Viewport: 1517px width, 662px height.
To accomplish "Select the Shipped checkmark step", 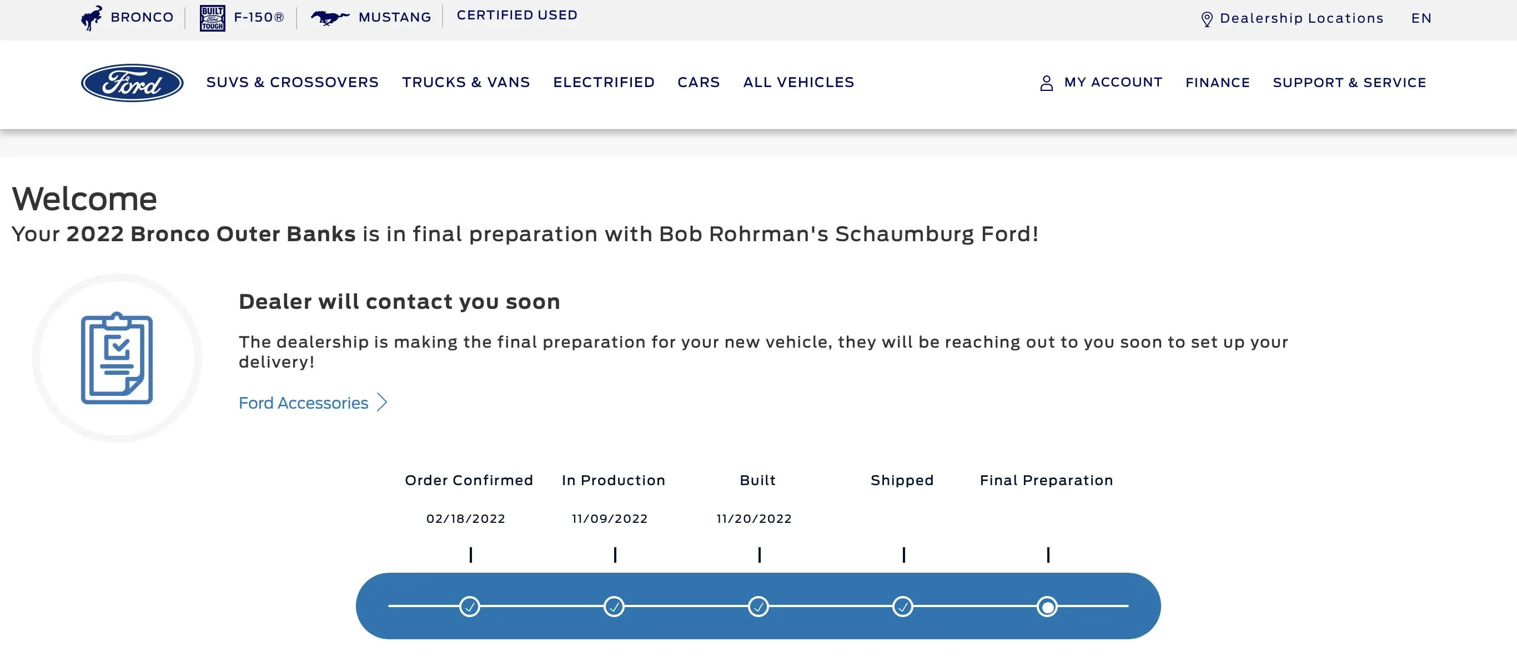I will pos(902,606).
